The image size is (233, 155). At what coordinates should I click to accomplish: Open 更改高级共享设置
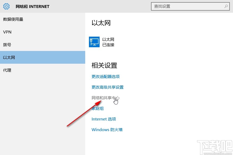click(x=107, y=87)
